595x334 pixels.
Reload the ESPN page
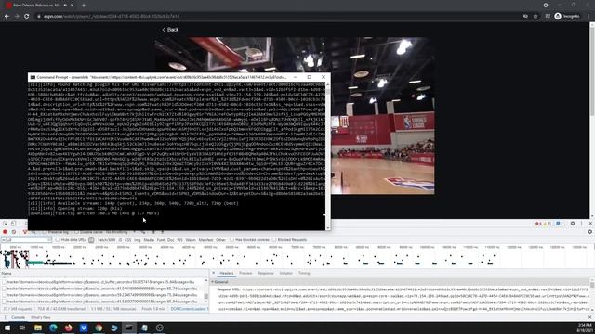click(27, 17)
